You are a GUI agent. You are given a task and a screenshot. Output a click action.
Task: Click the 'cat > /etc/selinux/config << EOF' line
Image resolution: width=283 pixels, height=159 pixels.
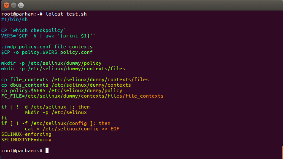pos(72,129)
